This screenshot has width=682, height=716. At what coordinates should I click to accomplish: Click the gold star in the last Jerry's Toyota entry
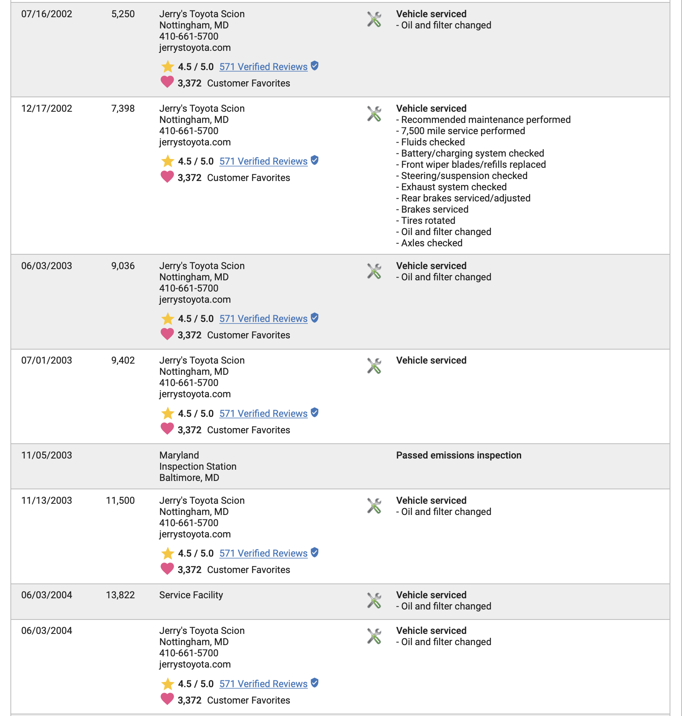click(x=168, y=684)
